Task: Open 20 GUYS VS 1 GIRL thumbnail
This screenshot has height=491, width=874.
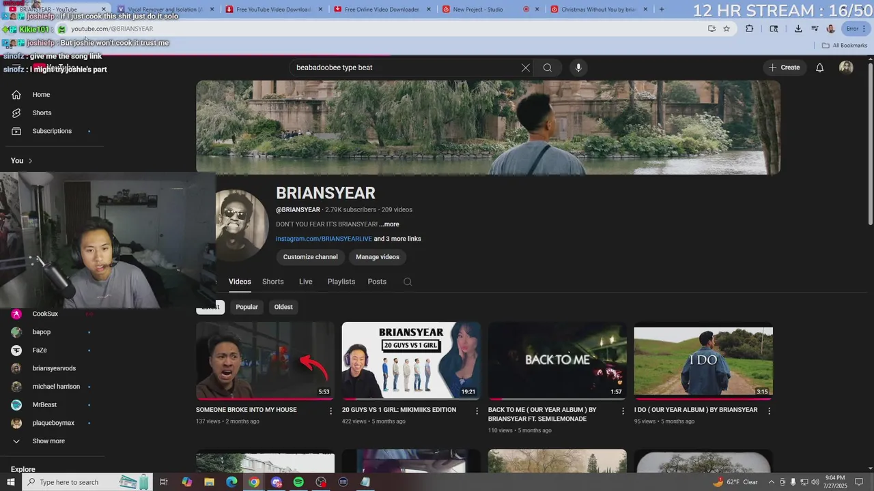Action: pyautogui.click(x=411, y=361)
